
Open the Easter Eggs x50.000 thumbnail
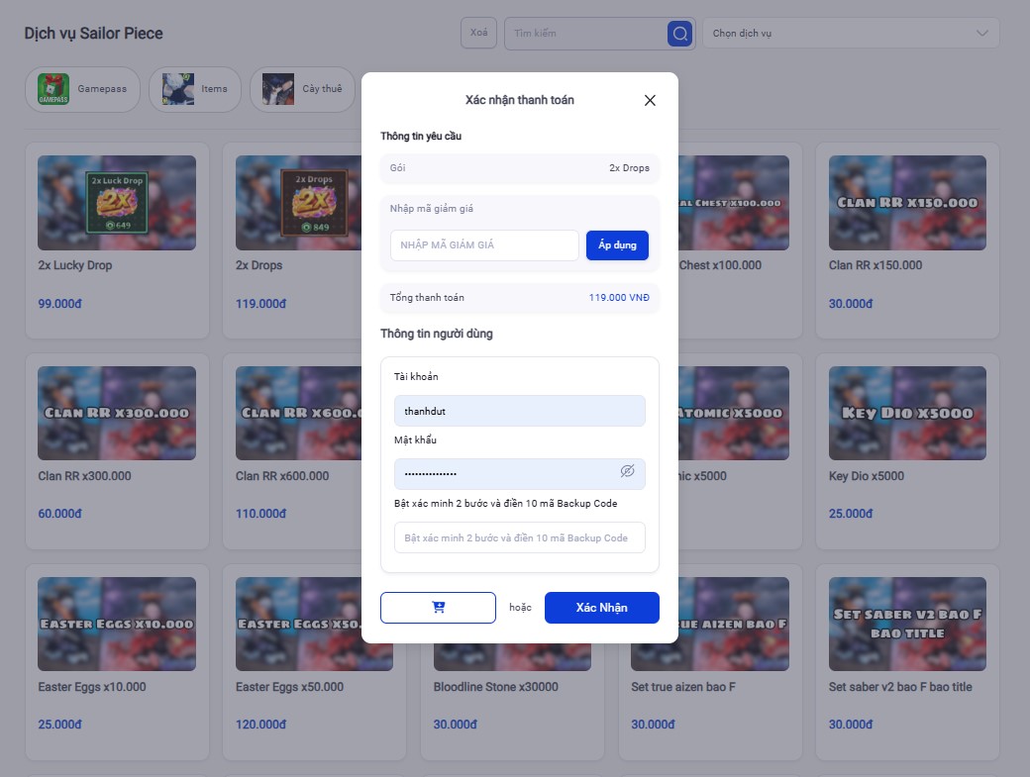coord(298,625)
